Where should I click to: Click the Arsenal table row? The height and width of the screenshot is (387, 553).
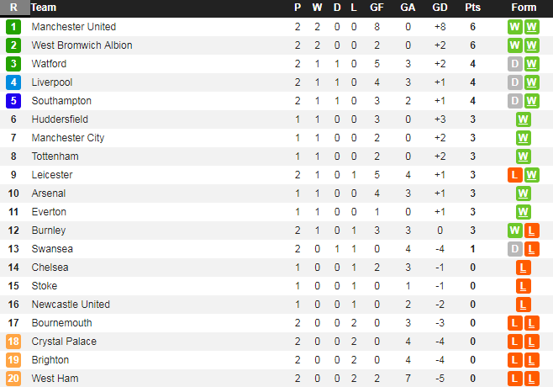(252, 193)
